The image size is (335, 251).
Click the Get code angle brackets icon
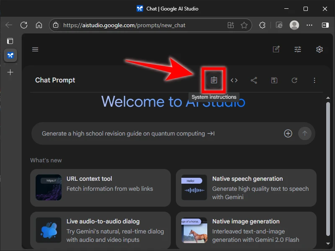234,80
